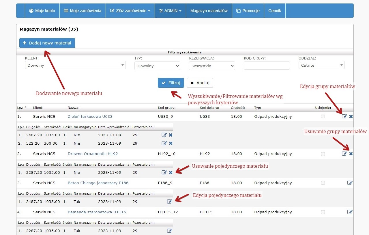The height and width of the screenshot is (235, 369).
Task: Focus the KOD GRUPY input field
Action: pyautogui.click(x=267, y=66)
